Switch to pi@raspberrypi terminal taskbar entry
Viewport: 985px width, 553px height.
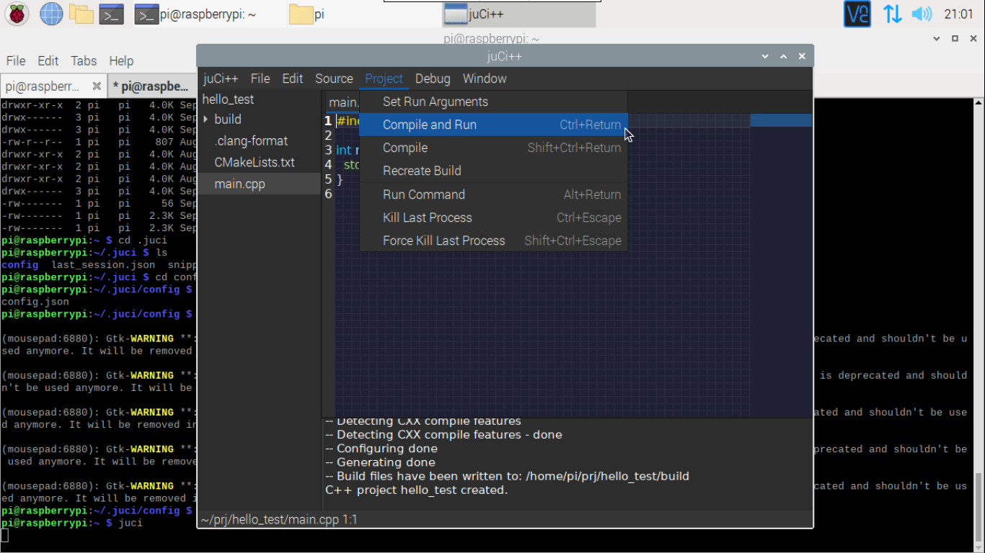tap(206, 14)
